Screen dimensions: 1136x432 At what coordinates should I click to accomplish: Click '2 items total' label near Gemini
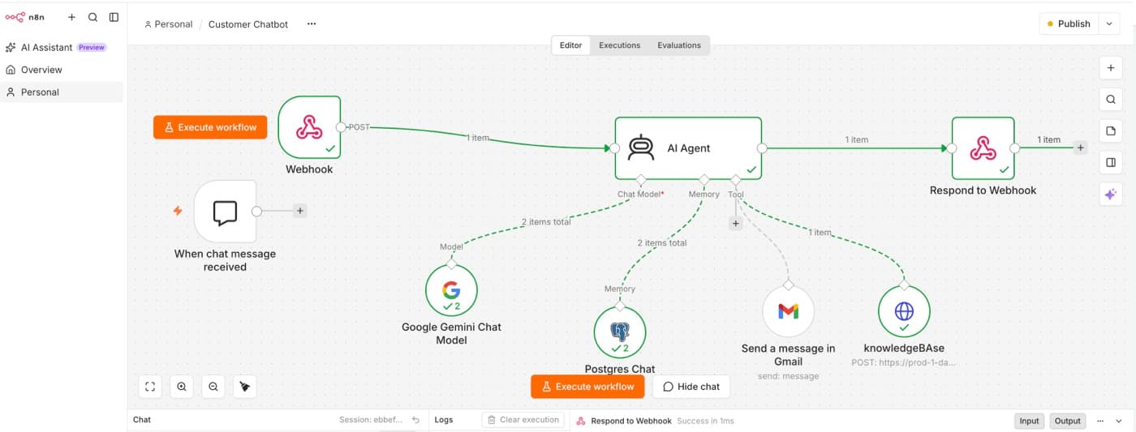coord(545,221)
